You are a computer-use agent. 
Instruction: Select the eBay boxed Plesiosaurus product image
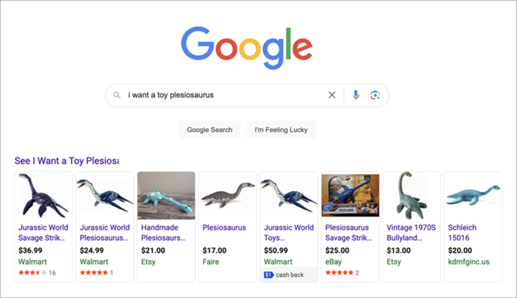(349, 195)
